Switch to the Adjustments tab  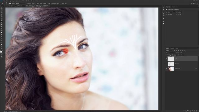click(175, 7)
